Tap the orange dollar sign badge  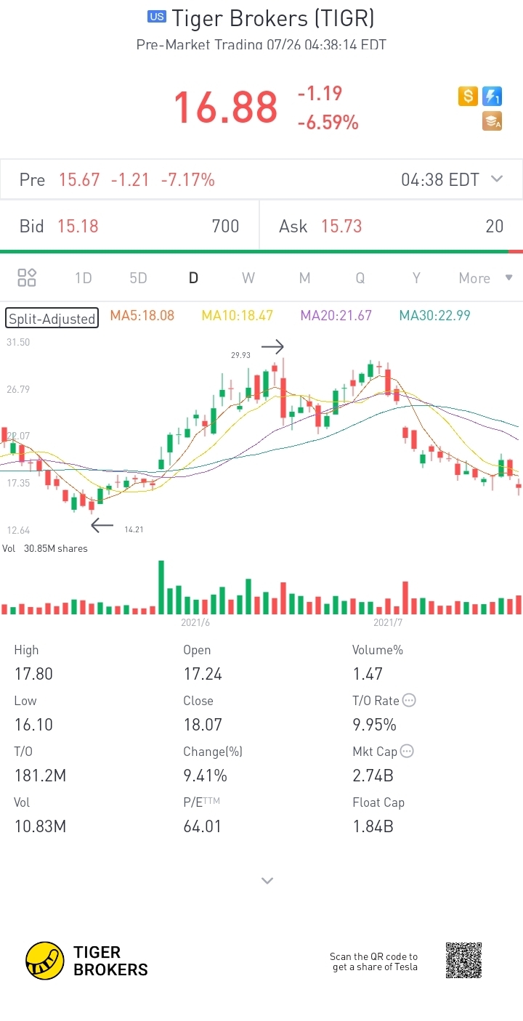pyautogui.click(x=468, y=96)
